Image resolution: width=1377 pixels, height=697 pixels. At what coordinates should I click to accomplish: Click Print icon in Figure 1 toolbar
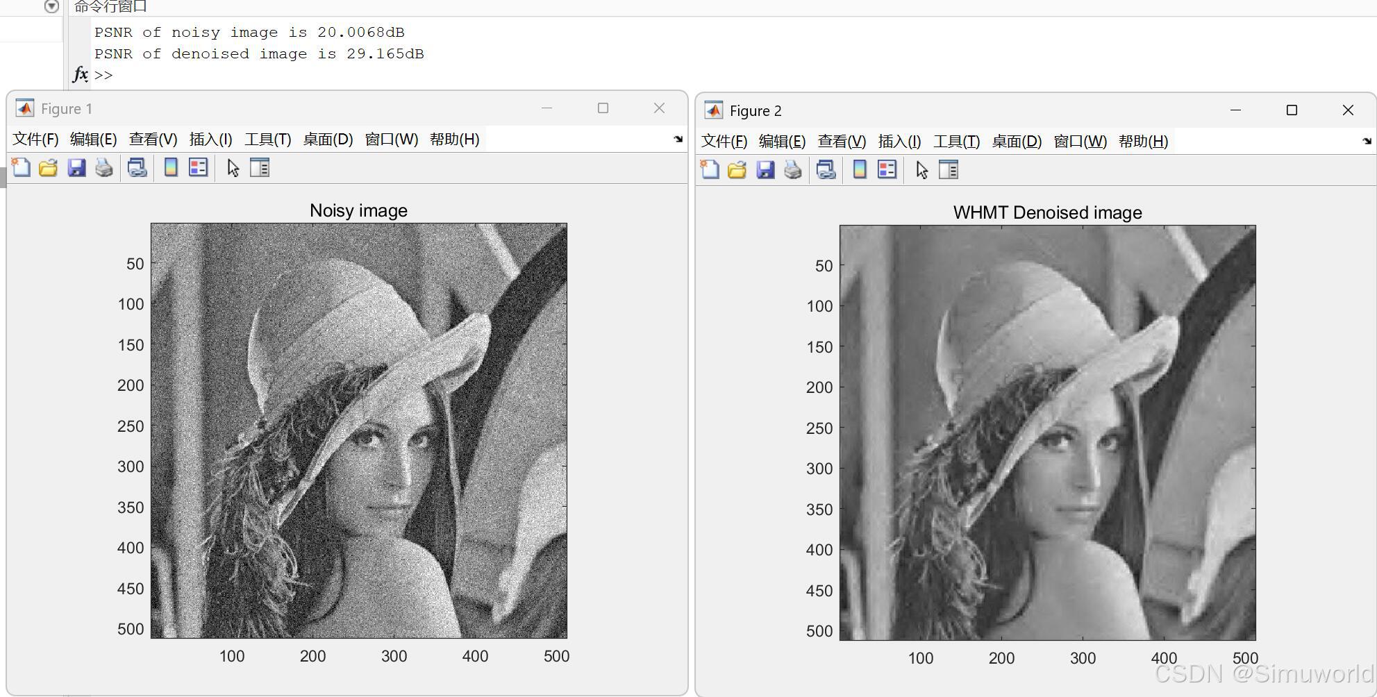(x=104, y=167)
